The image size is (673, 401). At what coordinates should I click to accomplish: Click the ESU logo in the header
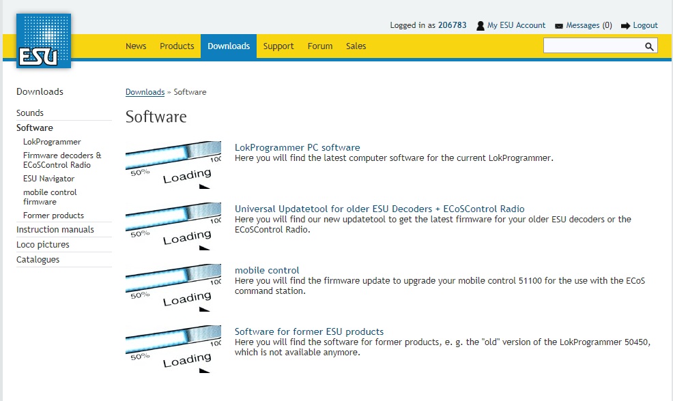(x=44, y=41)
